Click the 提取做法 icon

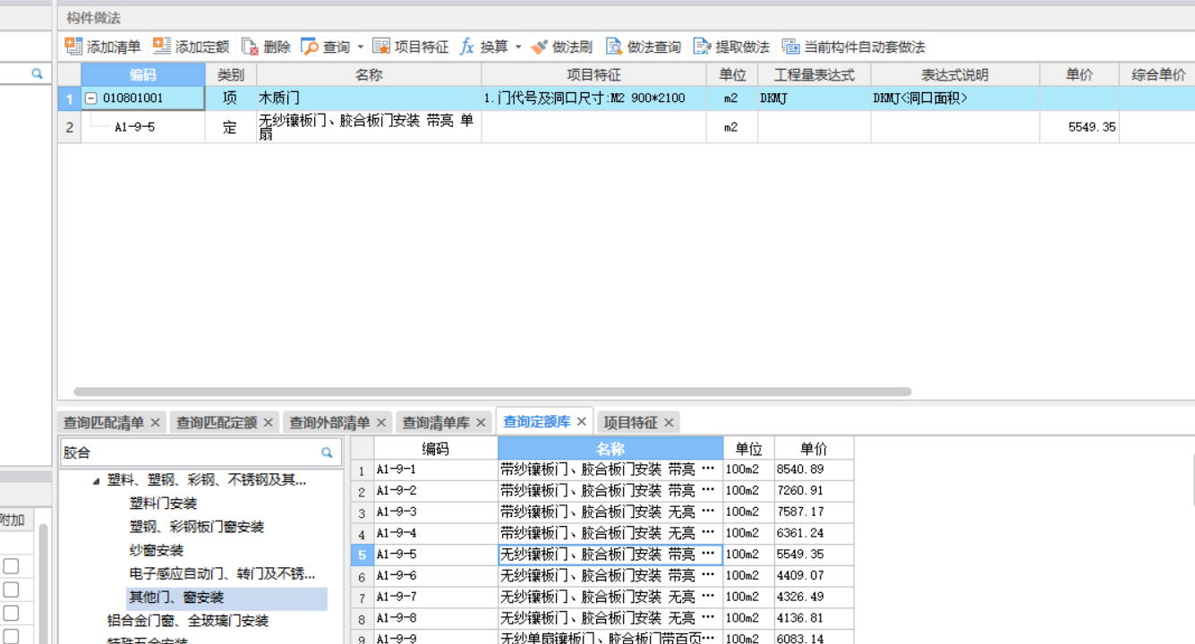[x=703, y=47]
